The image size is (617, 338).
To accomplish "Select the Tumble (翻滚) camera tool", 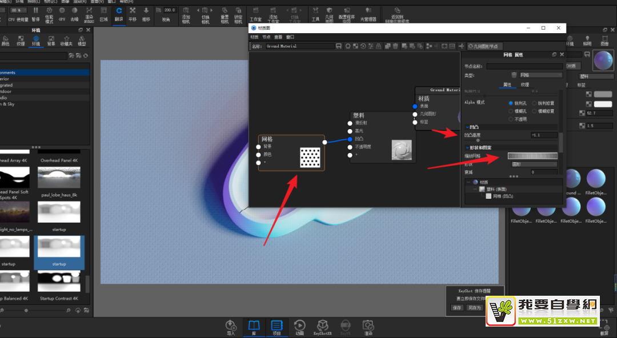I will click(119, 13).
